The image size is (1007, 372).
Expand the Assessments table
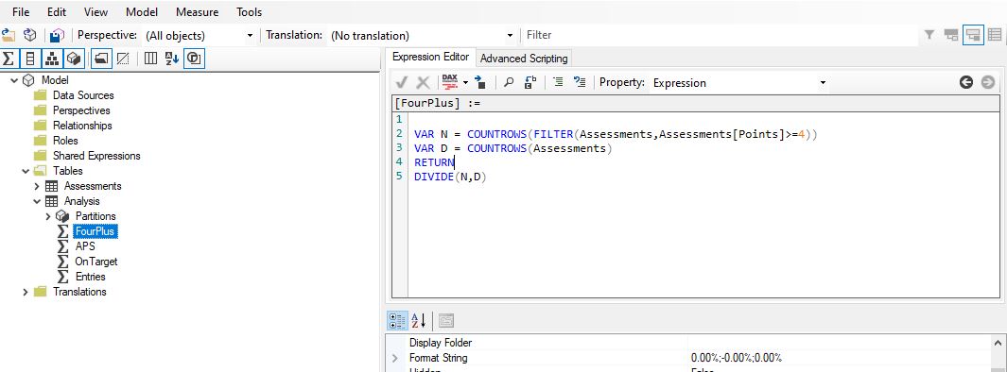point(37,186)
